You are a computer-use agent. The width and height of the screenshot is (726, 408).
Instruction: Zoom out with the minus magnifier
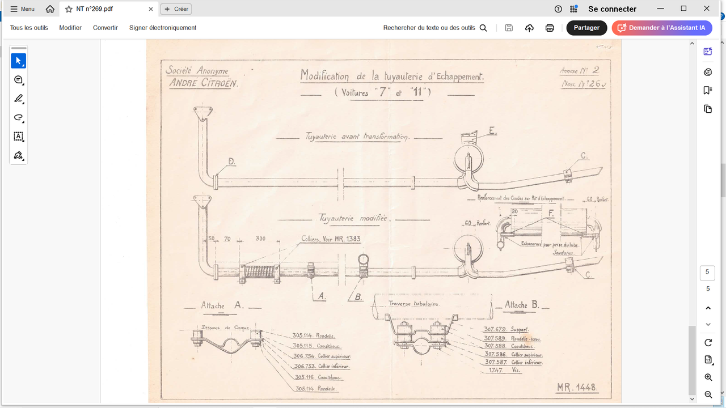(708, 394)
